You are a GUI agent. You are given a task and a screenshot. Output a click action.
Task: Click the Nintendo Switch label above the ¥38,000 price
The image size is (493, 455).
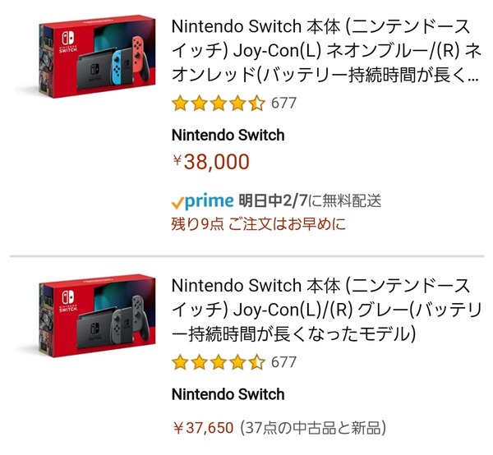click(x=228, y=136)
